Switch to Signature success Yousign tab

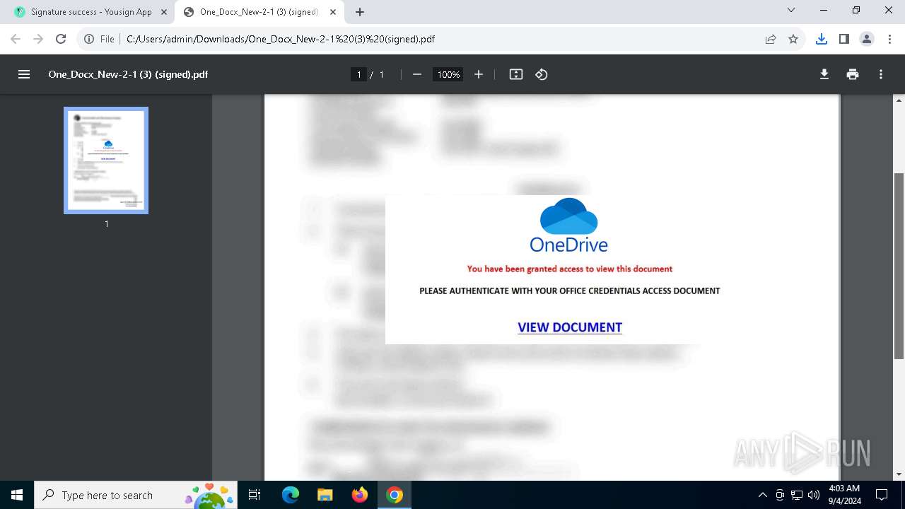click(90, 12)
